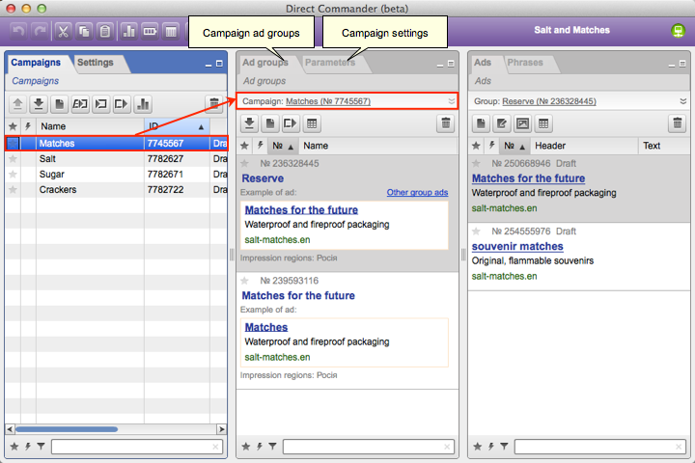Viewport: 695px width, 463px height.
Task: Click the import campaigns arrow-into-box icon
Action: click(x=101, y=104)
